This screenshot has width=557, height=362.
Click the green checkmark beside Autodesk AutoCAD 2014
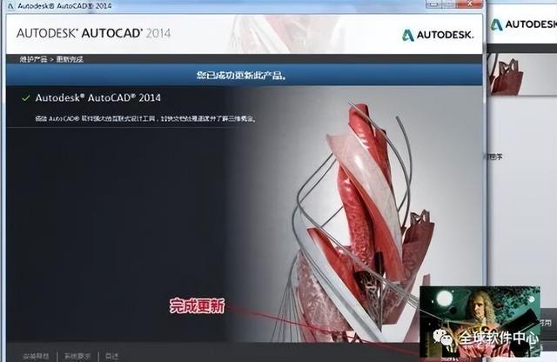[x=25, y=98]
